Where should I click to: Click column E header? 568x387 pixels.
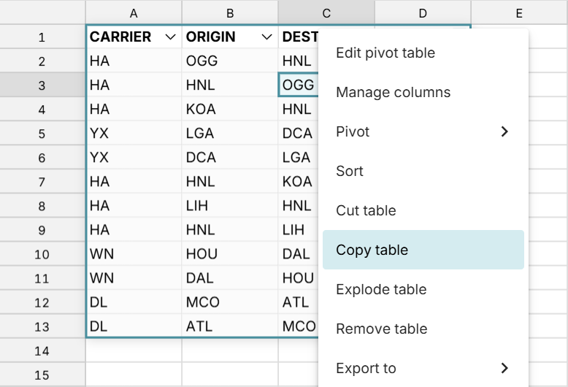coord(518,12)
